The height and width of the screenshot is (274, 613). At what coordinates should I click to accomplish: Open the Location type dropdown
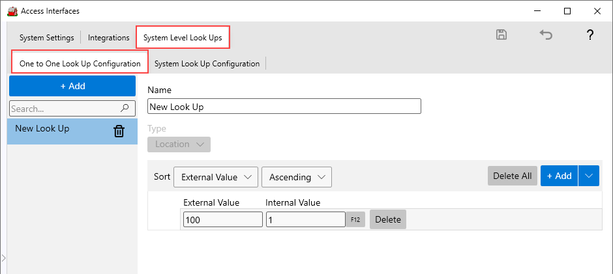179,144
